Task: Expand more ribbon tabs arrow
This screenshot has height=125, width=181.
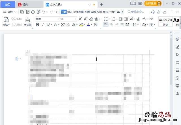Action: coord(122,12)
